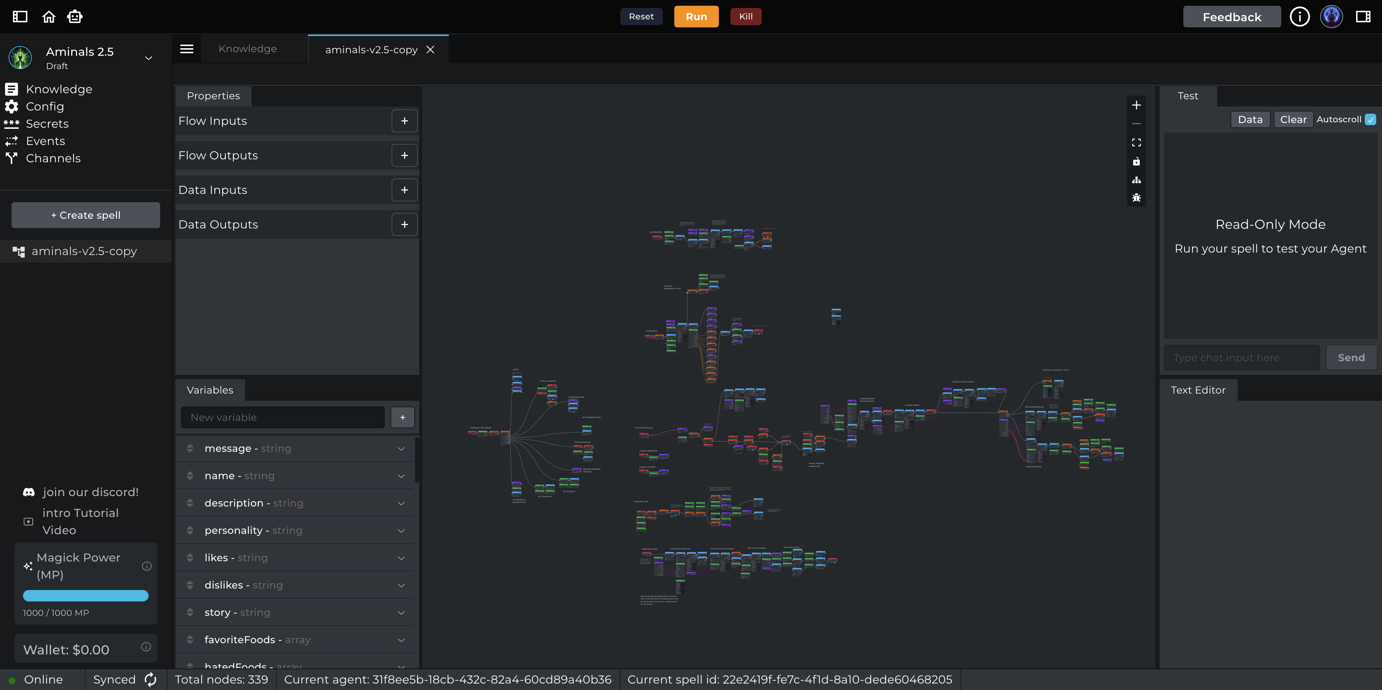This screenshot has height=690, width=1382.
Task: Click the canvas zoom-in plus icon
Action: pyautogui.click(x=1136, y=105)
